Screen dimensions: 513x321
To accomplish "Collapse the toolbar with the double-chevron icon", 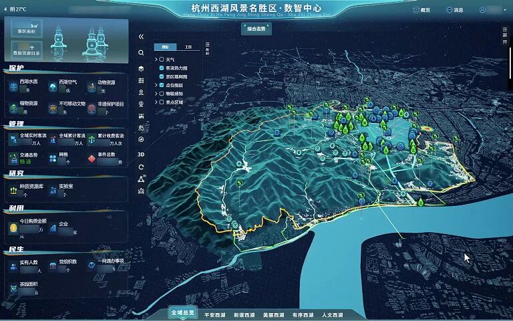I will tap(141, 37).
